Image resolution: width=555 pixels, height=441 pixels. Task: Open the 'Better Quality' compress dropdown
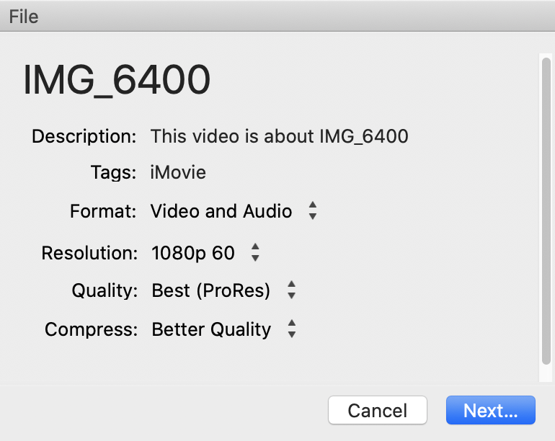tap(211, 329)
